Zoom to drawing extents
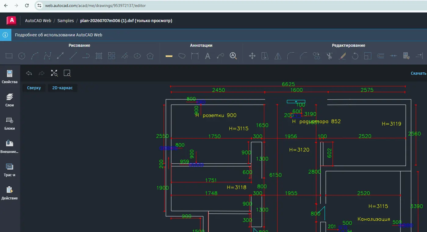This screenshot has height=232, width=427. click(x=54, y=73)
